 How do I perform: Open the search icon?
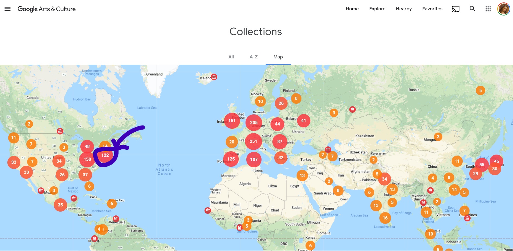point(473,9)
